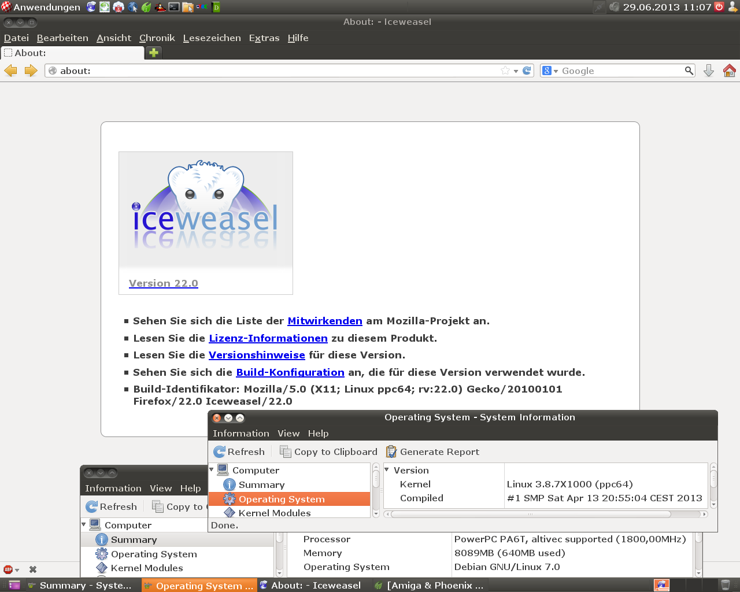Bookmark page with the star icon
This screenshot has width=740, height=592.
click(x=505, y=71)
